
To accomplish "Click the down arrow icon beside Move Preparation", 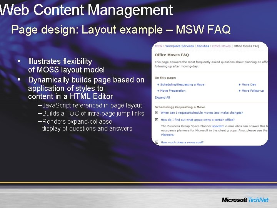I will (x=158, y=91).
